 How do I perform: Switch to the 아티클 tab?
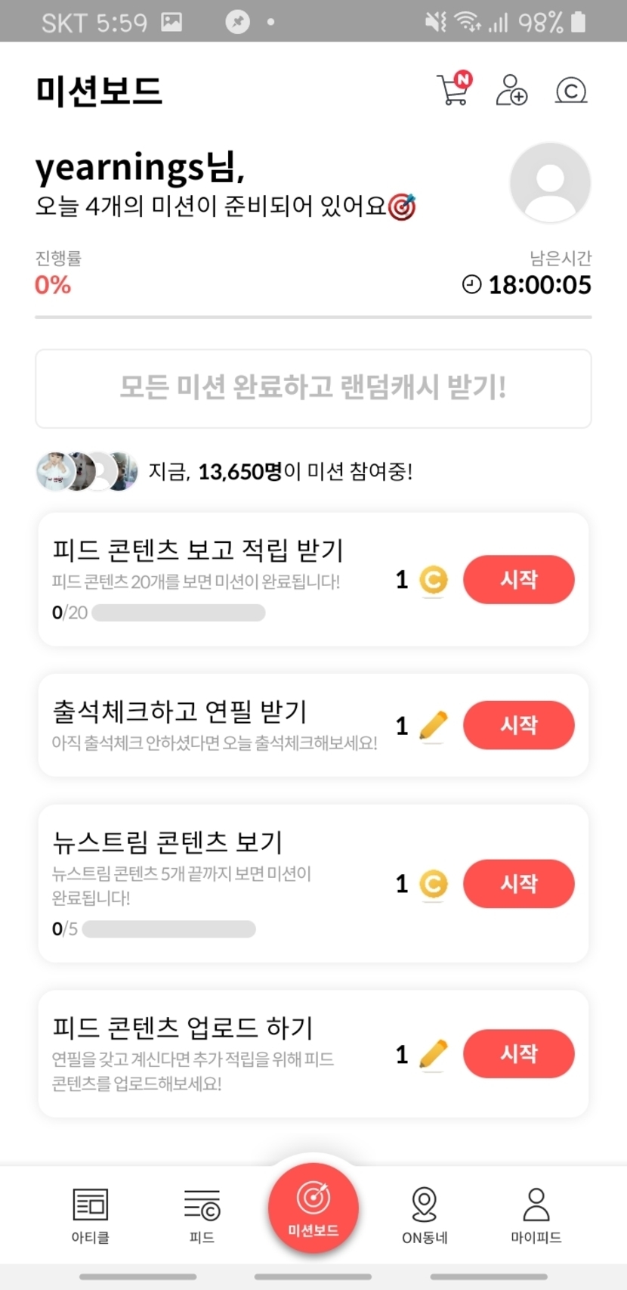click(91, 1214)
